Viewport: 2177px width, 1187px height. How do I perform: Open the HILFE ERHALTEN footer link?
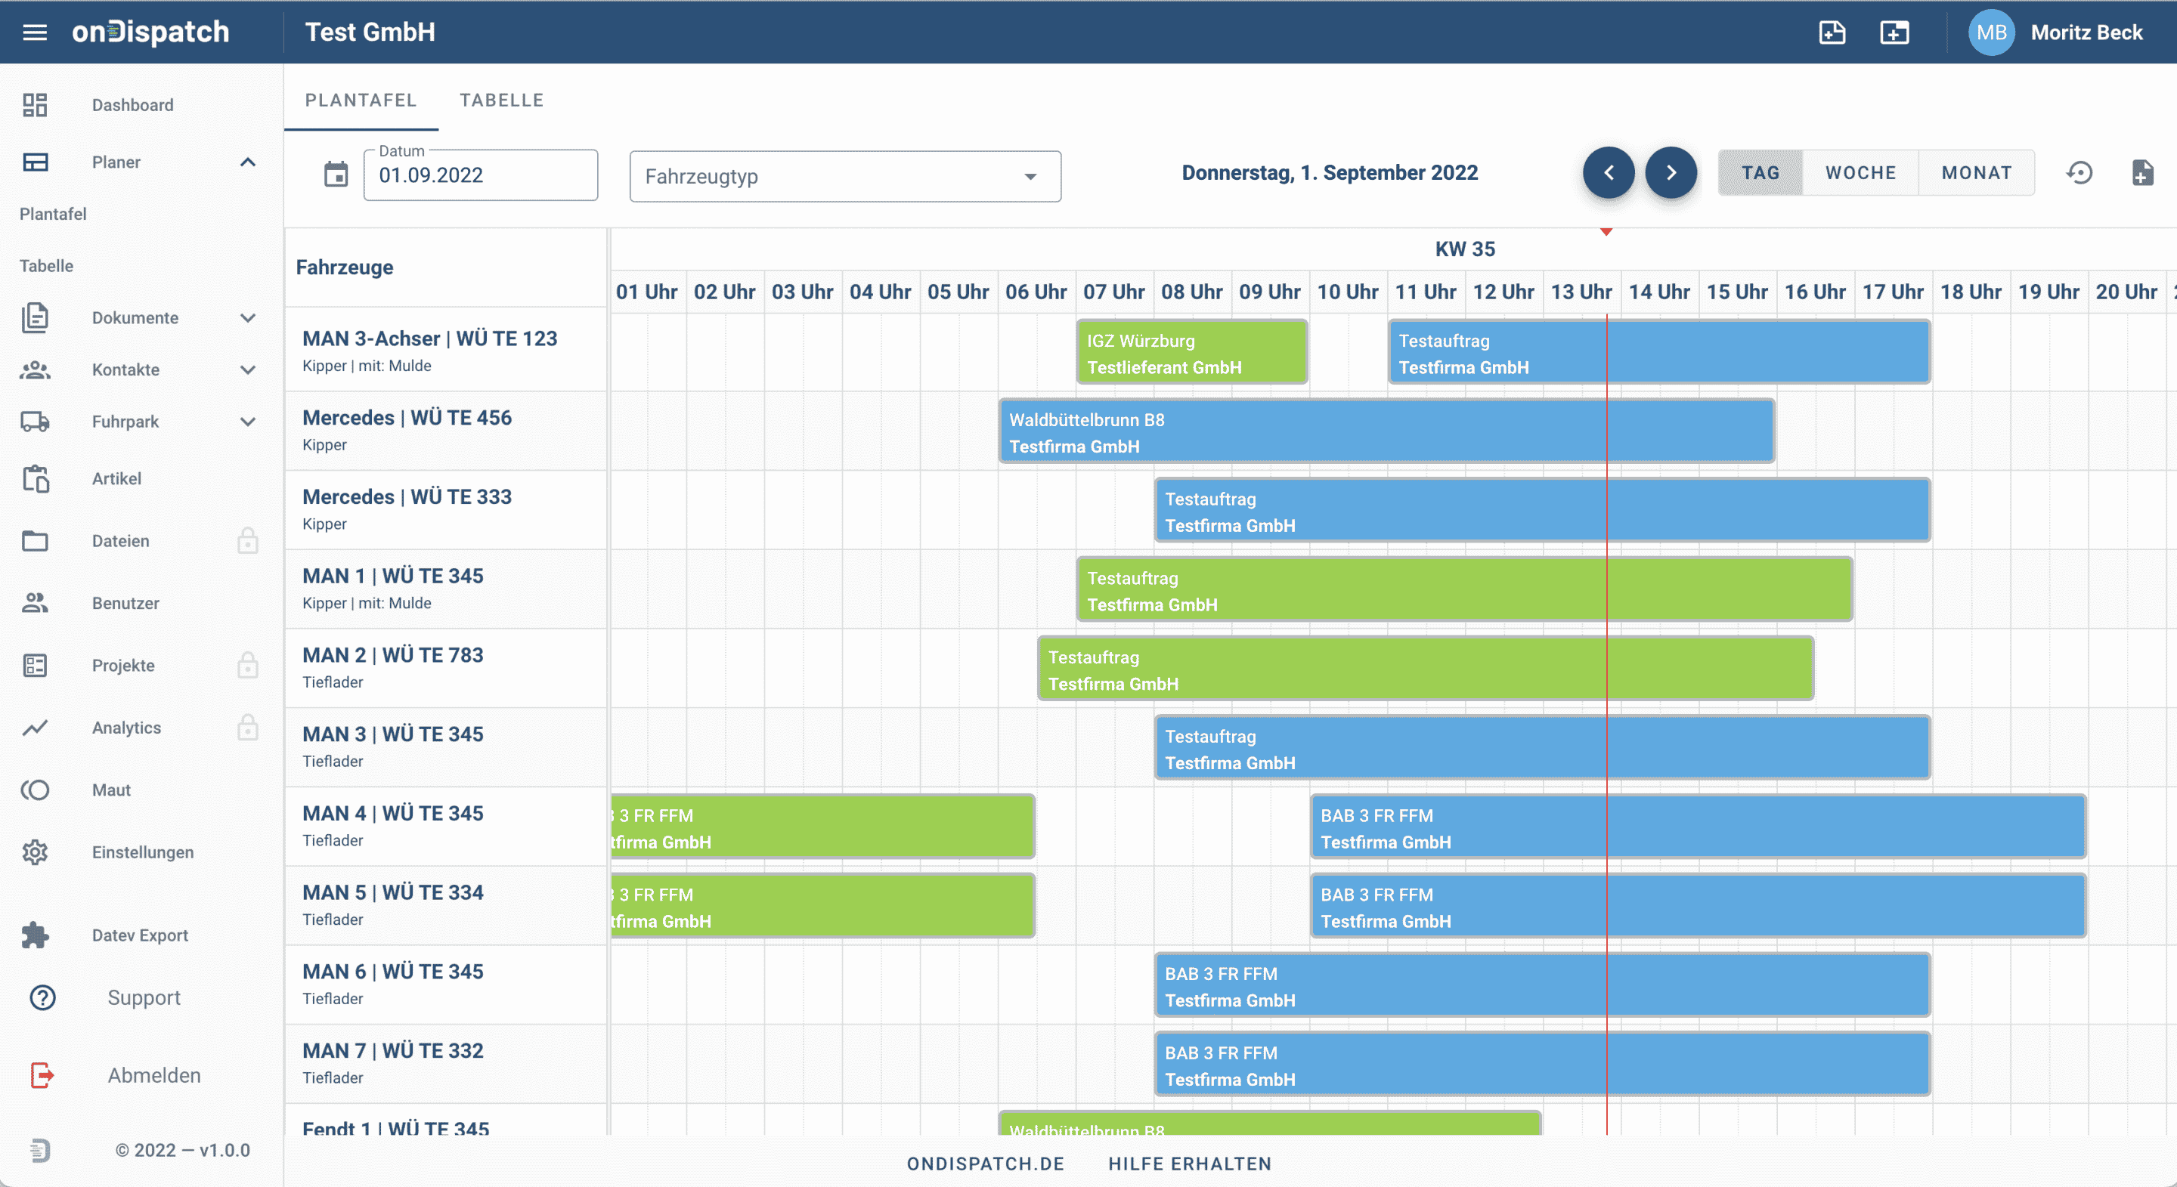1189,1164
